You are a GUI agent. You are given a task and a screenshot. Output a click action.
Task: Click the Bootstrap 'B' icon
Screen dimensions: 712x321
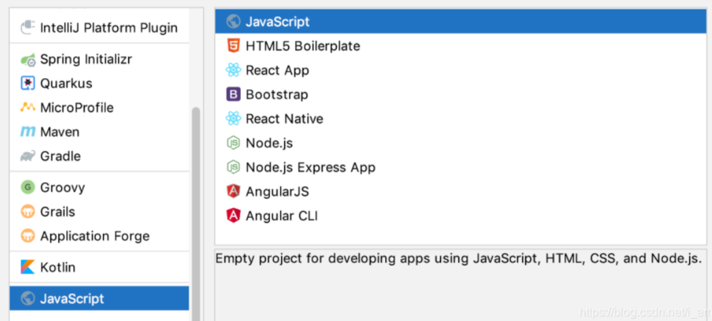tap(233, 94)
